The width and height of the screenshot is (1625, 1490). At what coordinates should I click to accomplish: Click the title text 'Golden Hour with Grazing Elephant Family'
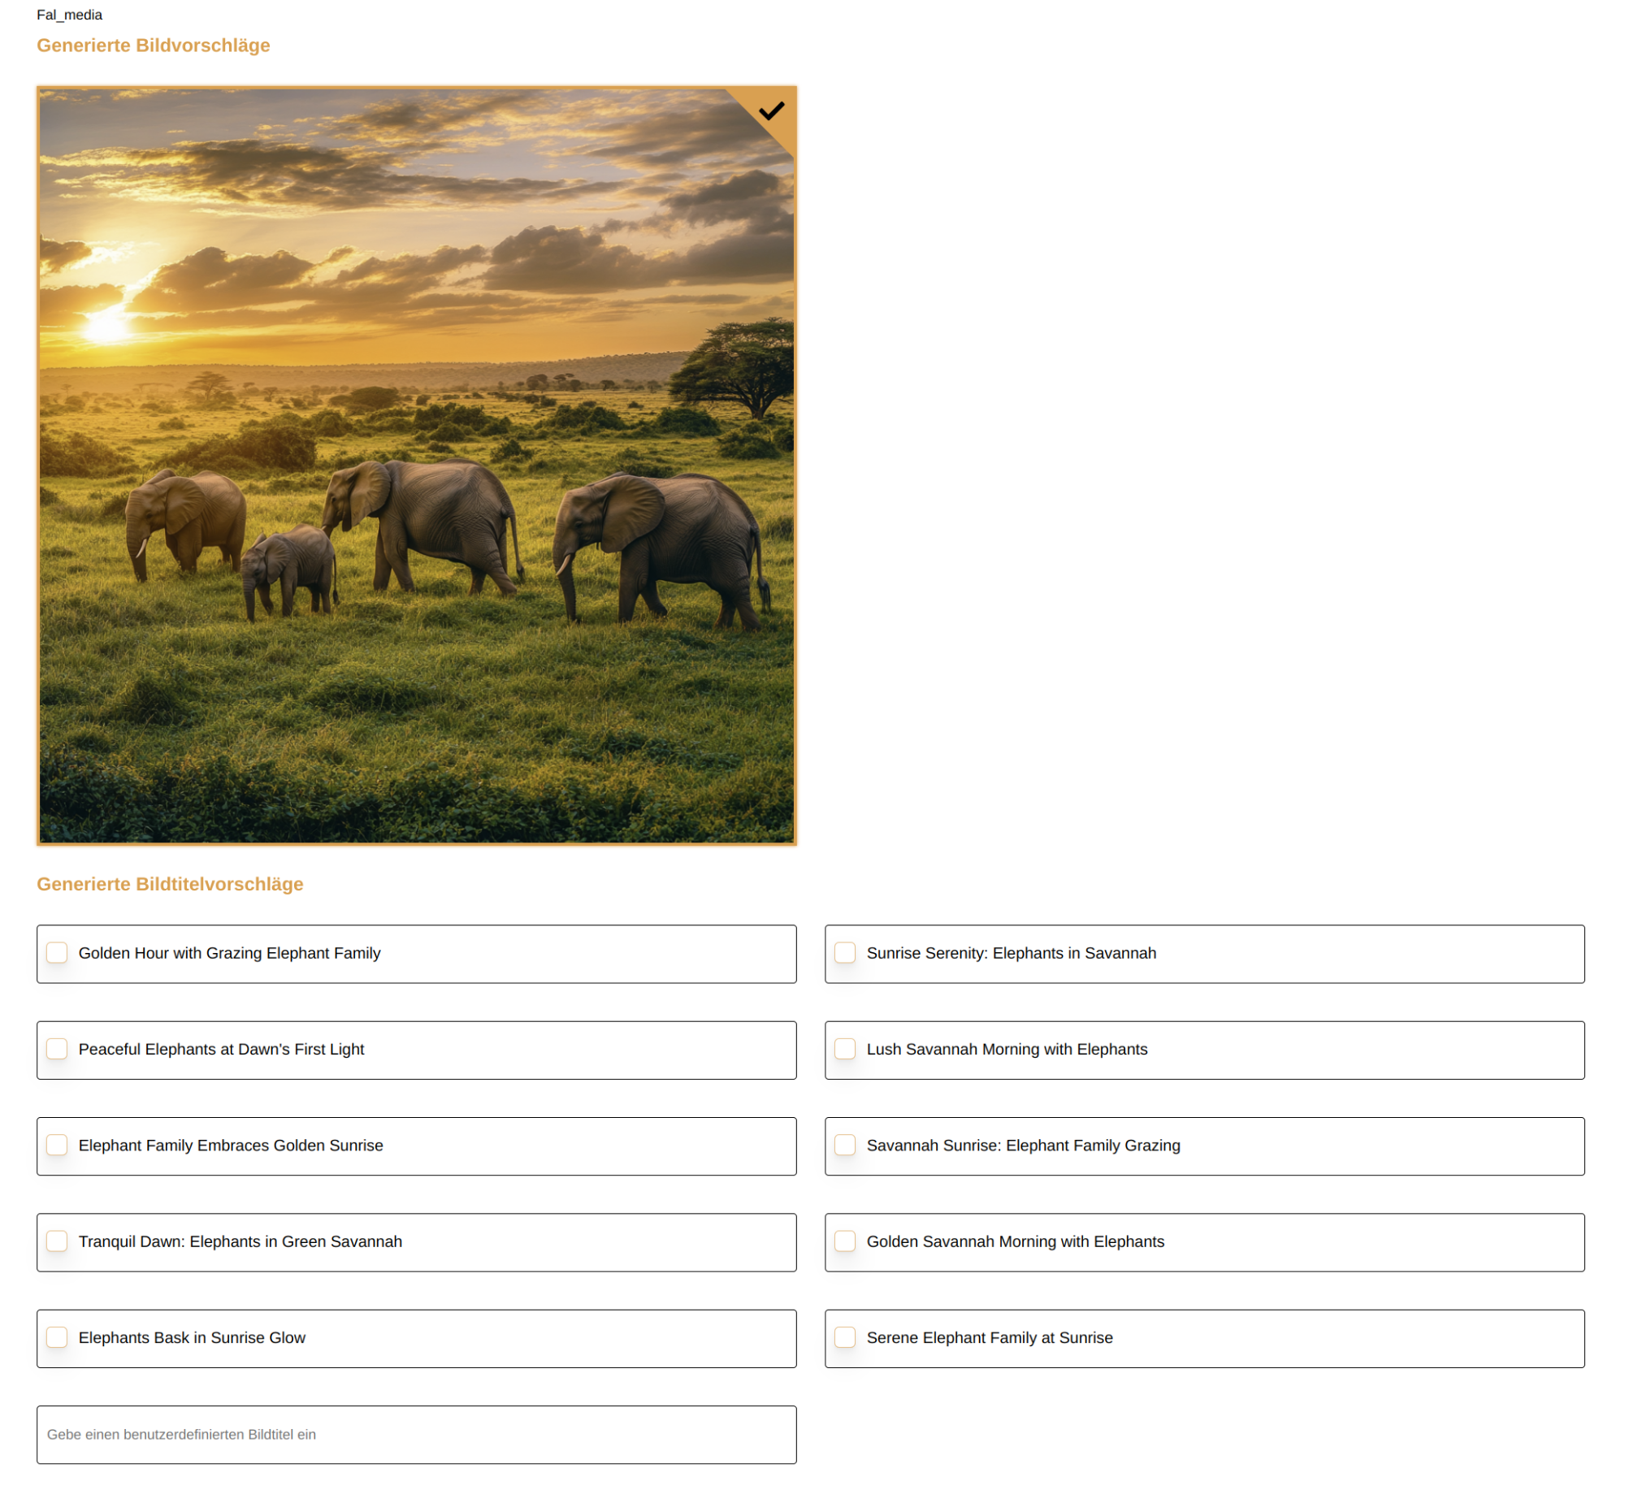(229, 953)
